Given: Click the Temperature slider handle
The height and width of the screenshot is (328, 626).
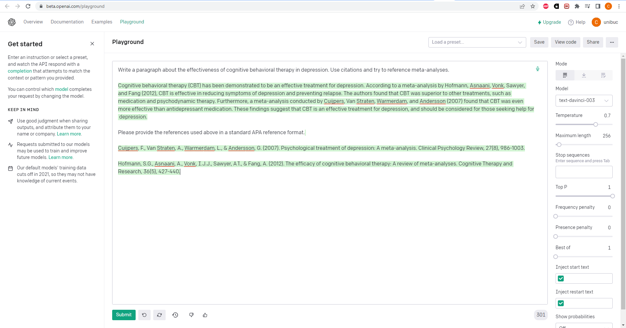Looking at the screenshot, I should pos(596,124).
